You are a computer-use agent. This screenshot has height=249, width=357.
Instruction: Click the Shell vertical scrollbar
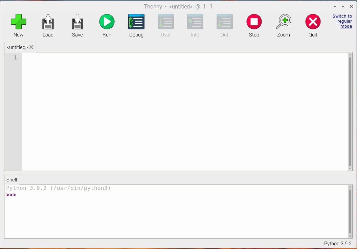click(x=350, y=211)
